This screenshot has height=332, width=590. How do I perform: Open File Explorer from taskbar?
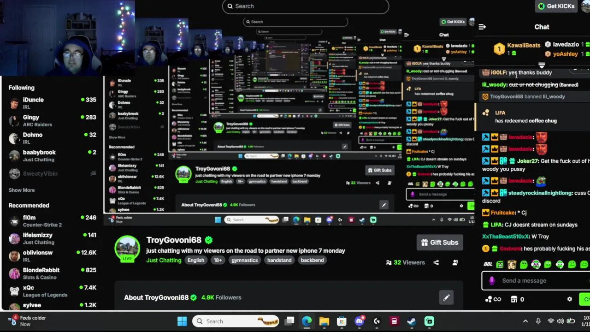(x=324, y=321)
